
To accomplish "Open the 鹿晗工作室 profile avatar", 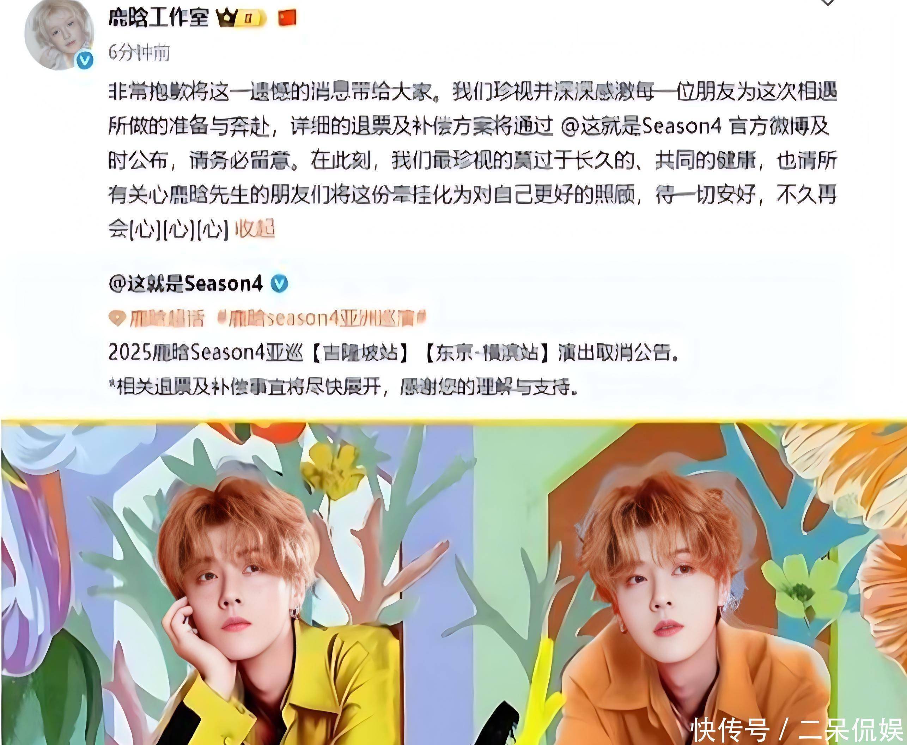I will click(x=59, y=34).
